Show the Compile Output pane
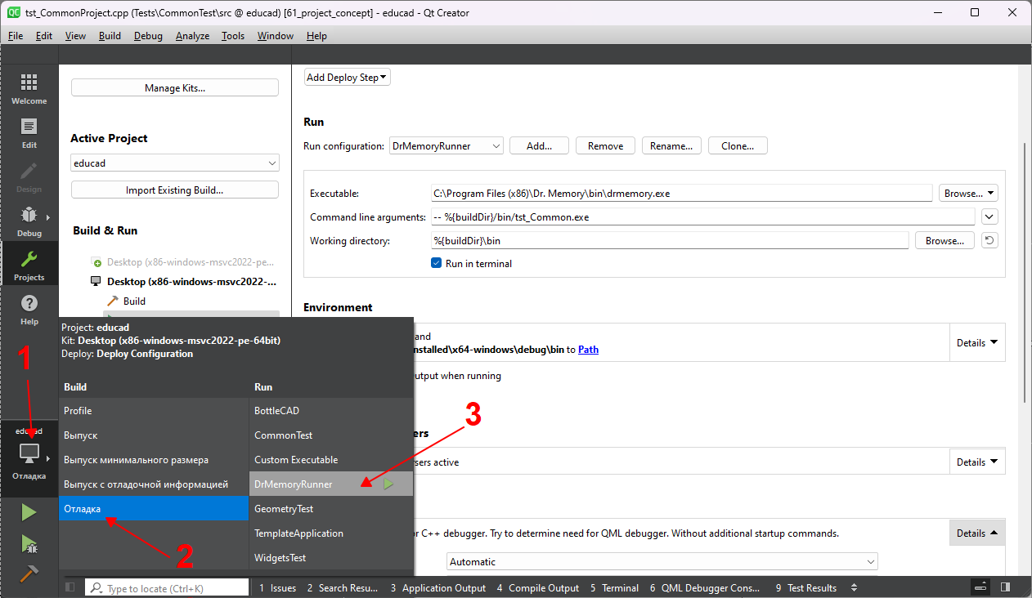 (x=537, y=587)
